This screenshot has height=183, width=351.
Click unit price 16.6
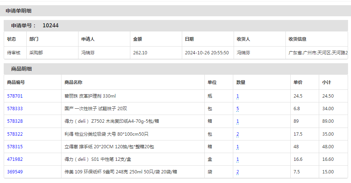coord(298,159)
